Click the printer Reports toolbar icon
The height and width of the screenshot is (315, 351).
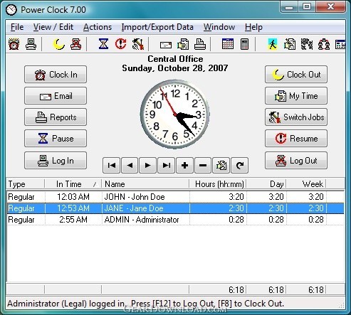tap(200, 44)
